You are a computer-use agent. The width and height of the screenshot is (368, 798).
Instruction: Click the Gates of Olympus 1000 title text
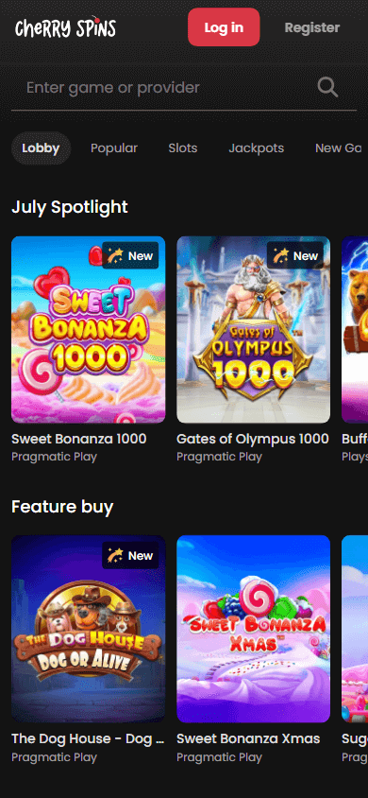pyautogui.click(x=253, y=439)
